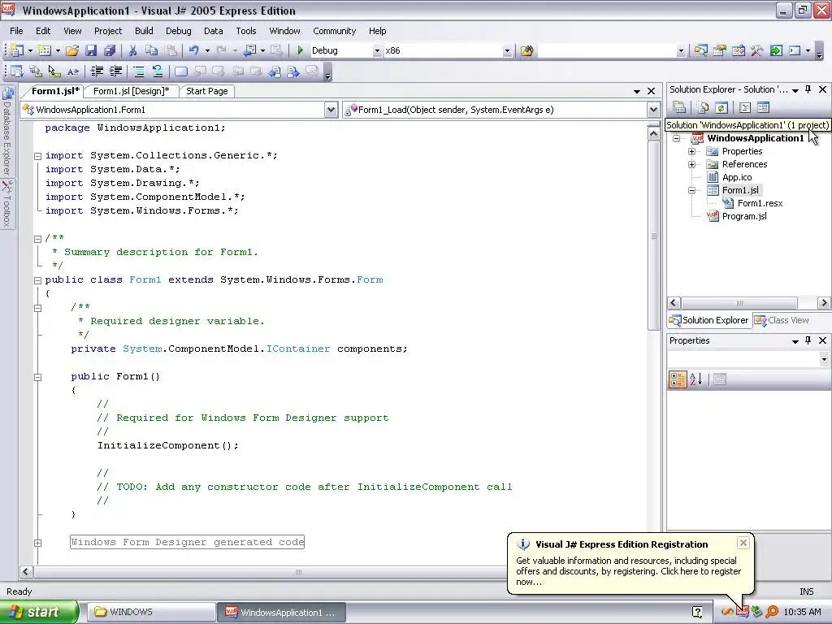Toggle Alphabetical sort in Properties panel
Viewport: 832px width, 624px height.
tap(695, 379)
